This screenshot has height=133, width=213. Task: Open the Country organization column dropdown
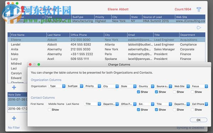tap(146, 86)
